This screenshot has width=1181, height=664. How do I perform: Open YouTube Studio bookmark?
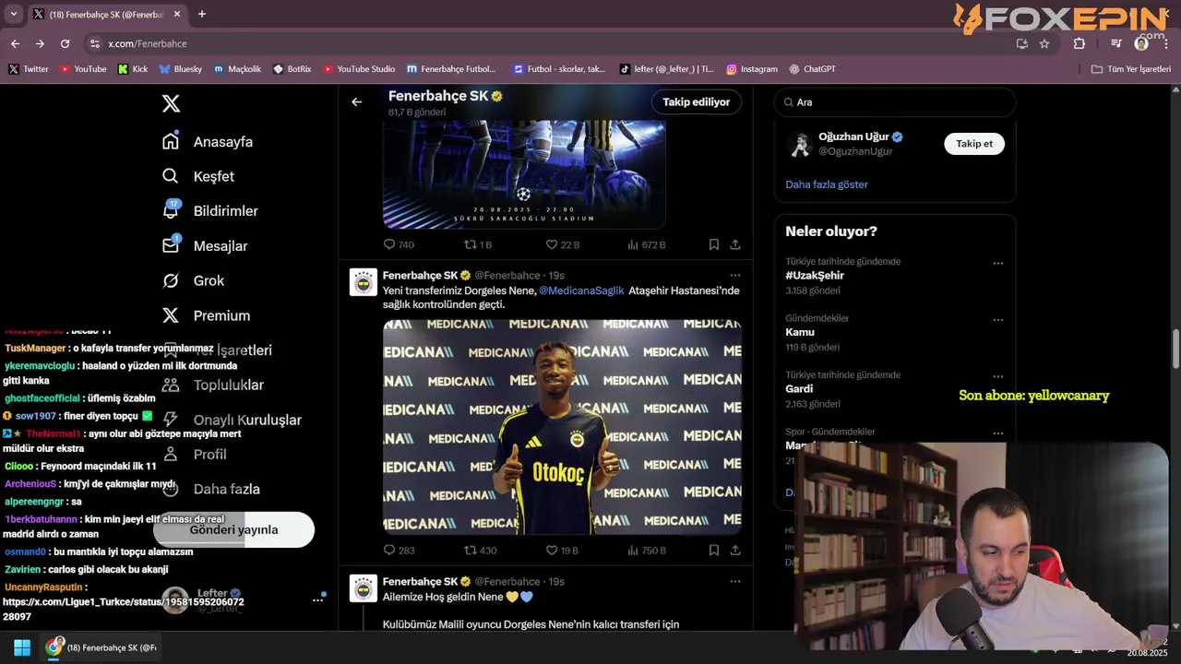pos(359,69)
